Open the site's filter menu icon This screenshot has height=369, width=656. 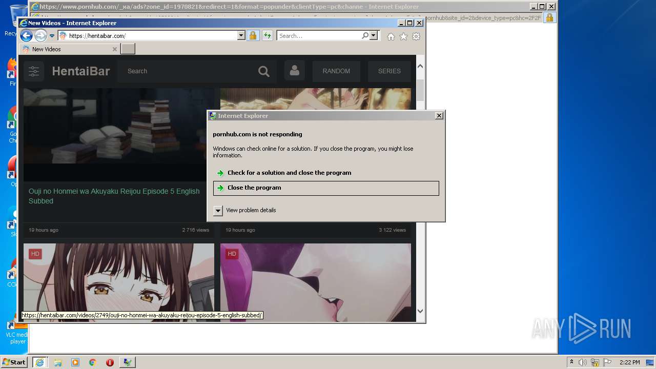click(x=34, y=71)
